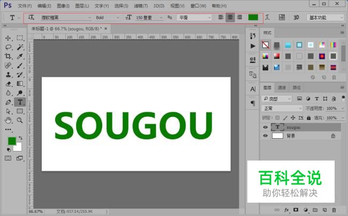
Task: Open the character and paragraph panels
Action: point(282,17)
